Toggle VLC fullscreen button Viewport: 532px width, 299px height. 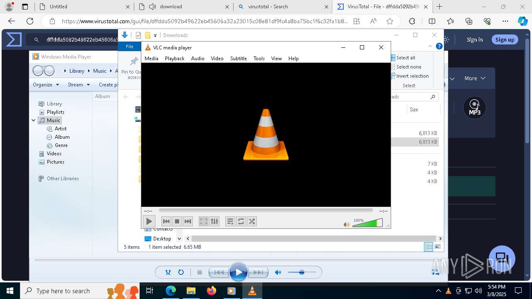(x=203, y=221)
